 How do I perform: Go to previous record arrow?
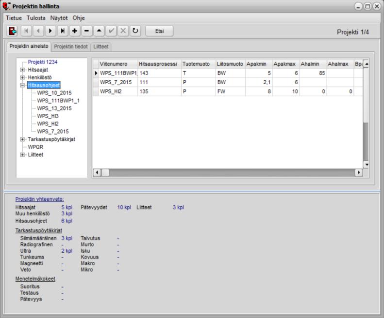[x=38, y=31]
